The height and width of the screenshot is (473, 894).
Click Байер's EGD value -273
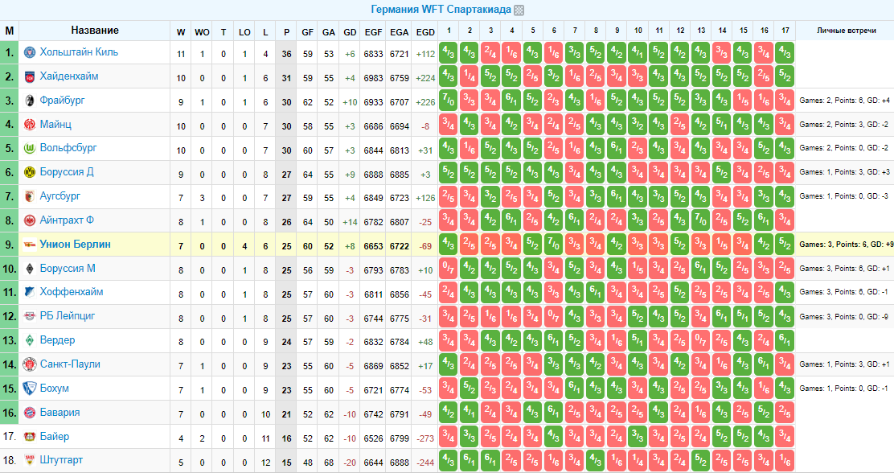[x=425, y=438]
